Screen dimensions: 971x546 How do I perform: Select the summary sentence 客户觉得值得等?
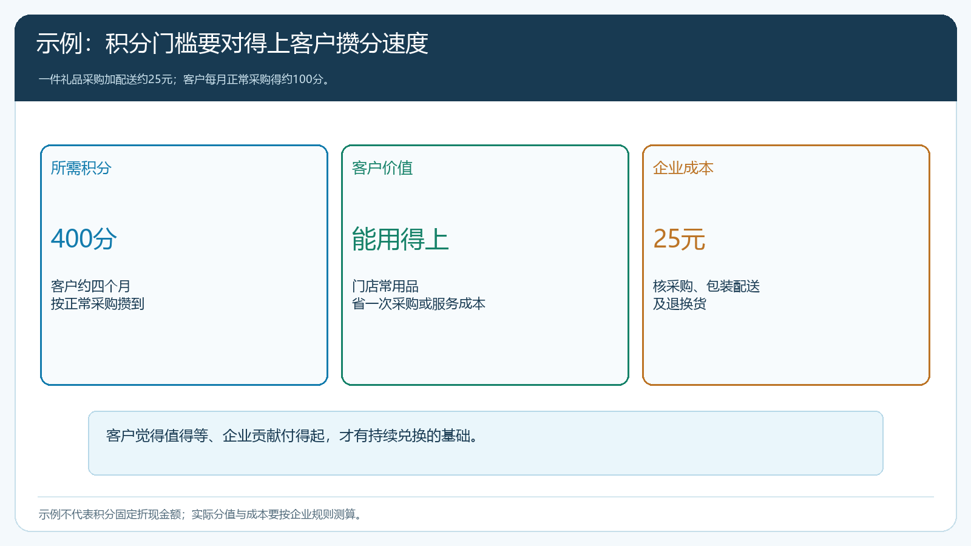coord(293,436)
